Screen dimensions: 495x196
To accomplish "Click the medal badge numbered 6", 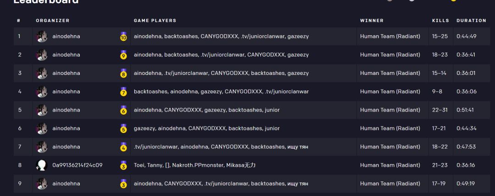I will click(123, 110).
